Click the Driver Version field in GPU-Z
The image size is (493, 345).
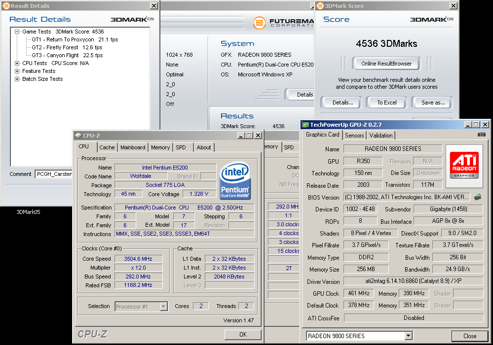[413, 280]
